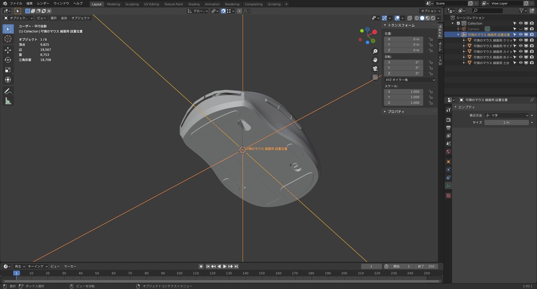Open the ファイル menu
Screen dimensions: 537x289
(x=16, y=4)
